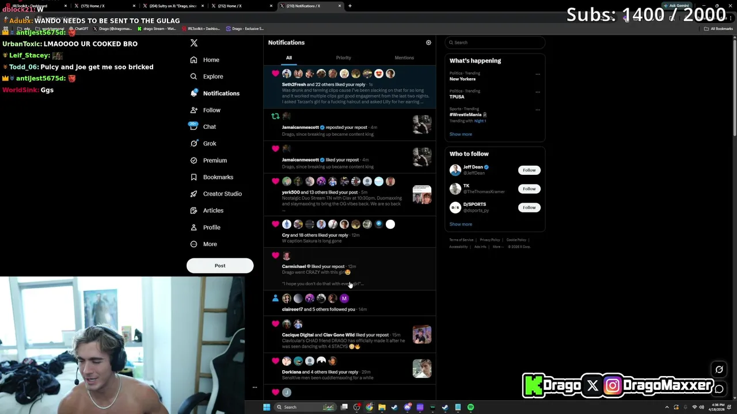Screen dimensions: 737x414
Task: Open Chat in the sidebar
Action: pos(203,126)
